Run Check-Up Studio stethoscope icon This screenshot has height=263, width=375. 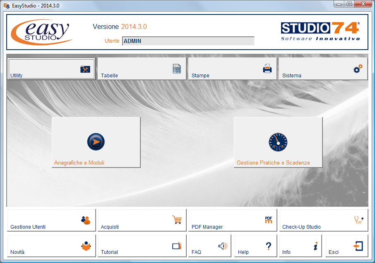coord(358,220)
